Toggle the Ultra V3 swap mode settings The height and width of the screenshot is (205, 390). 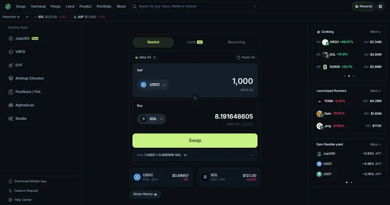(x=145, y=57)
